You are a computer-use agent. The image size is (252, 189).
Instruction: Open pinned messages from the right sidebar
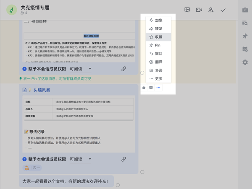pos(245,36)
